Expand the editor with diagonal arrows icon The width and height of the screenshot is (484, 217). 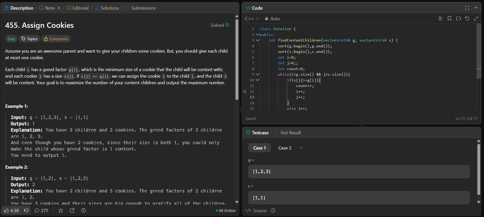click(x=476, y=18)
